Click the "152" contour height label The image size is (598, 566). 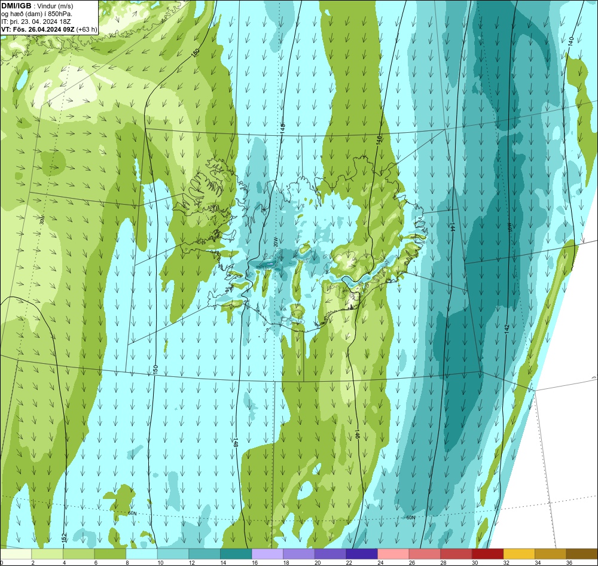click(64, 537)
